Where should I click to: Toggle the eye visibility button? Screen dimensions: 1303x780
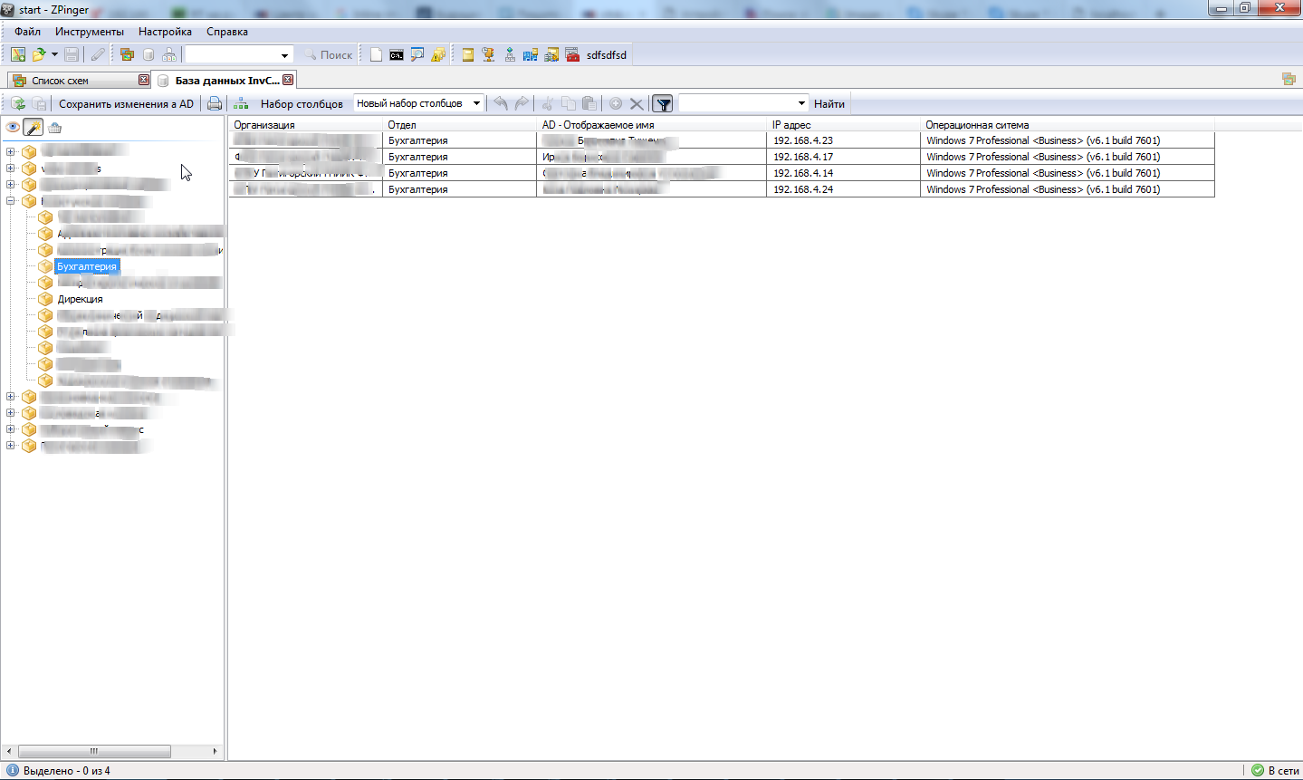[x=13, y=128]
